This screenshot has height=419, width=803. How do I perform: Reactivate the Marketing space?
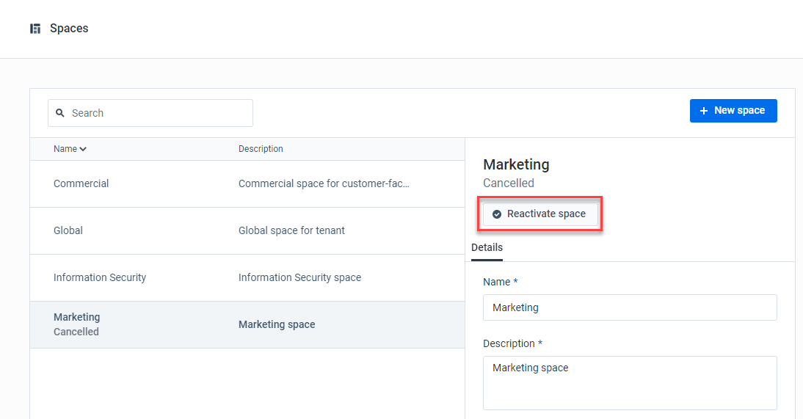point(540,214)
